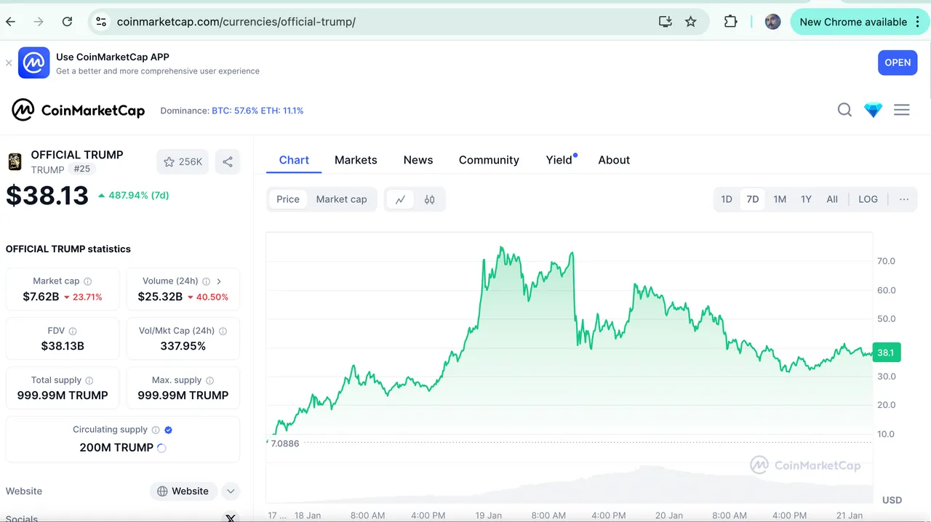Open the Chrome three-dot menu
This screenshot has height=522, width=931.
(918, 22)
